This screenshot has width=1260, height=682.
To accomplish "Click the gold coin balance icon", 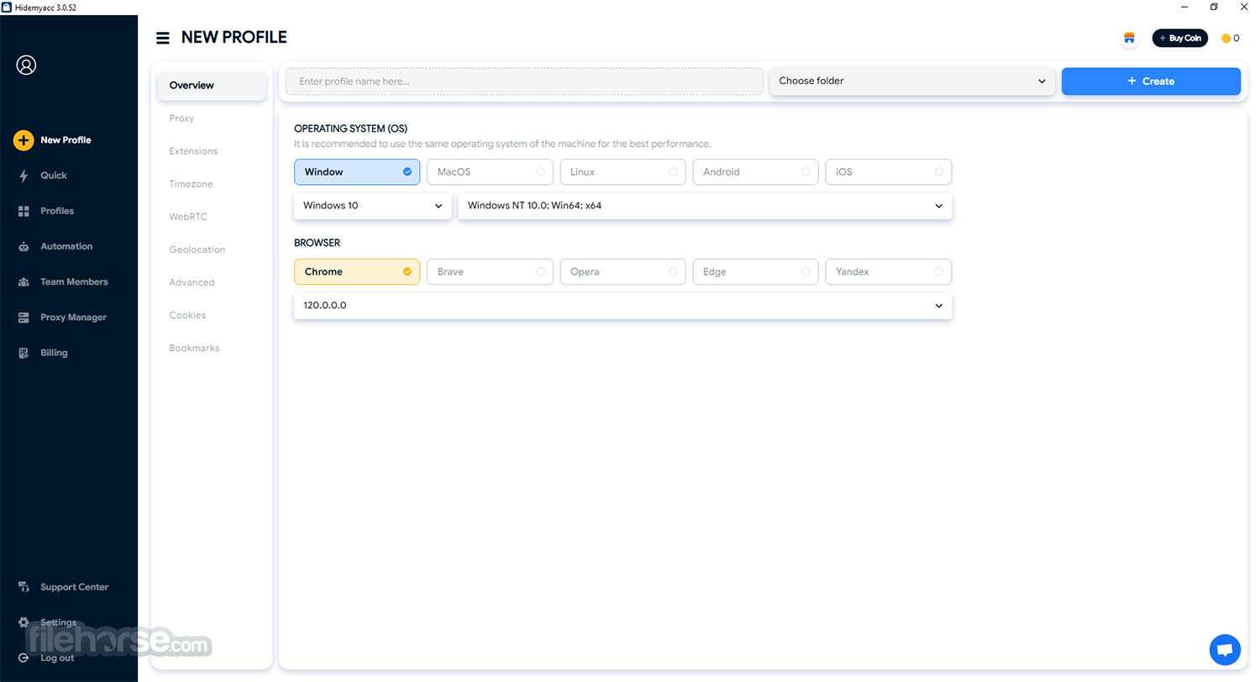I will click(1226, 38).
